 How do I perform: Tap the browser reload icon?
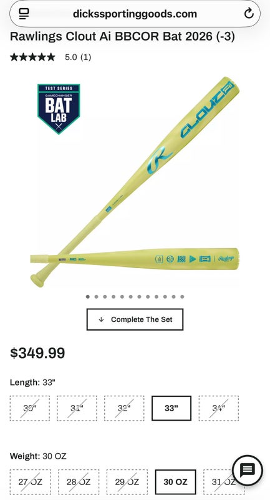(249, 14)
